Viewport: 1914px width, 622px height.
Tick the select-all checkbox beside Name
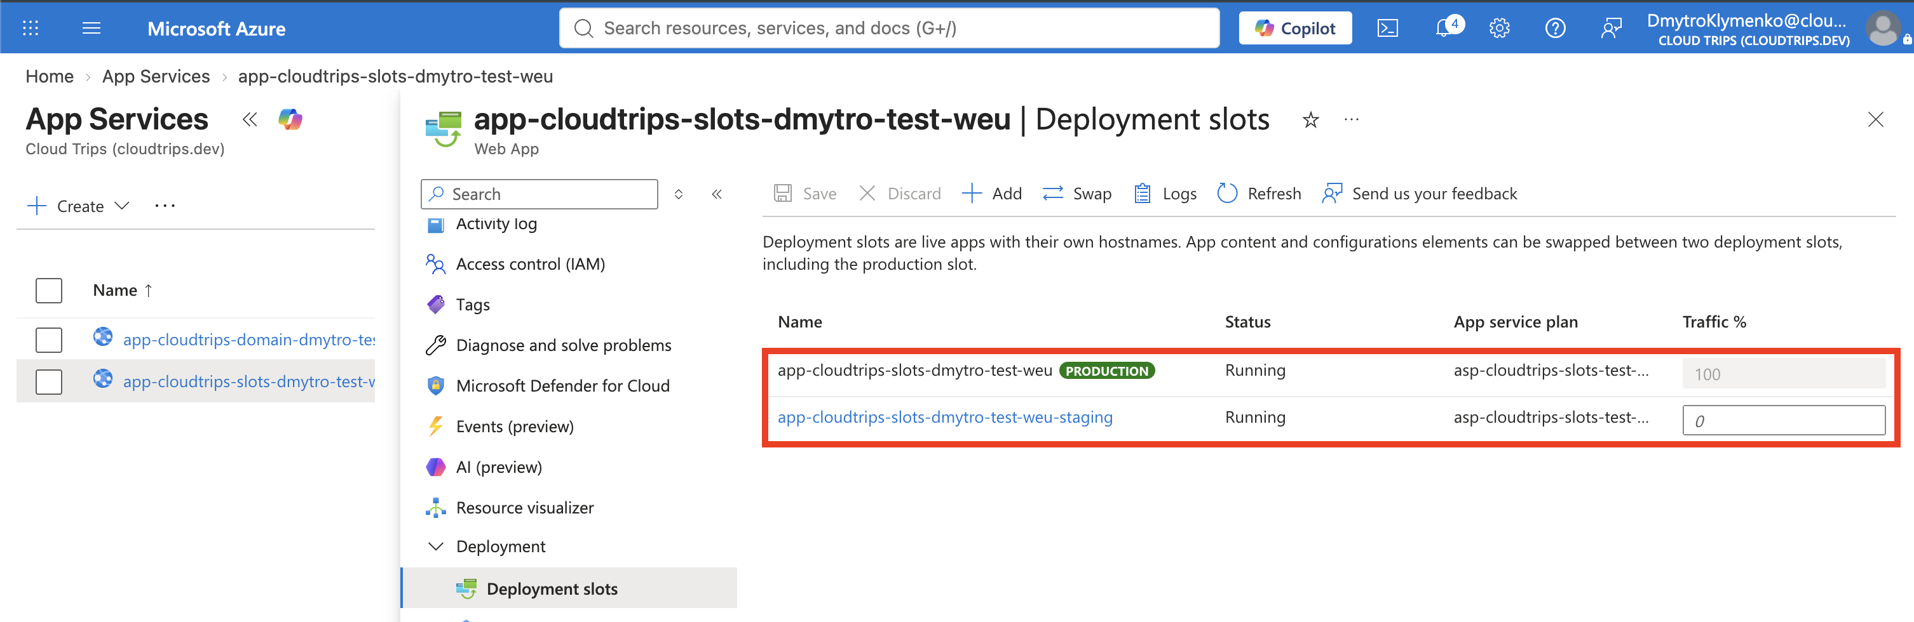49,290
